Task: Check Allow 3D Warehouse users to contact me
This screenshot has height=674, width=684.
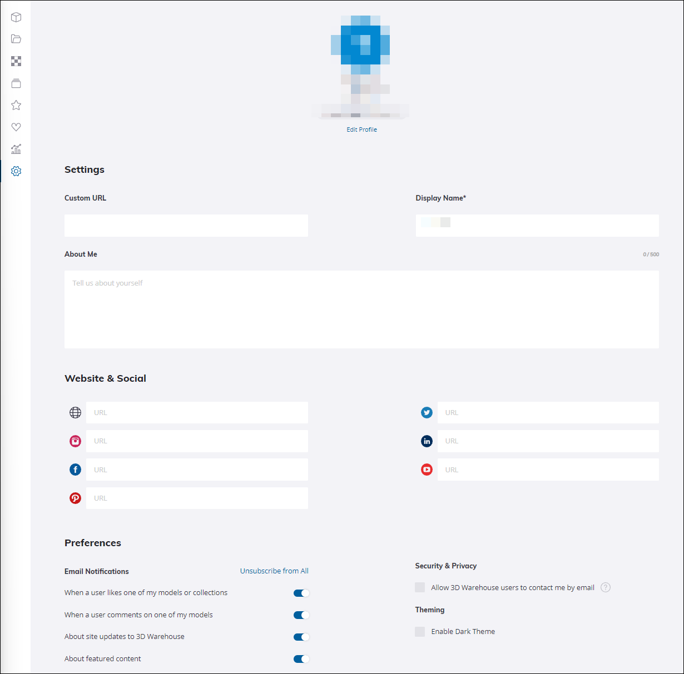Action: [419, 587]
